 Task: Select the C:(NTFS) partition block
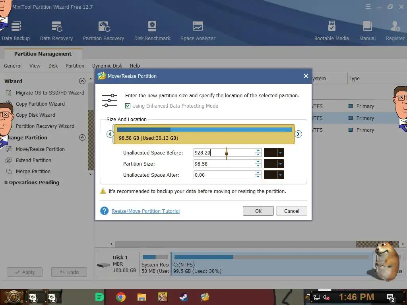[x=272, y=264]
